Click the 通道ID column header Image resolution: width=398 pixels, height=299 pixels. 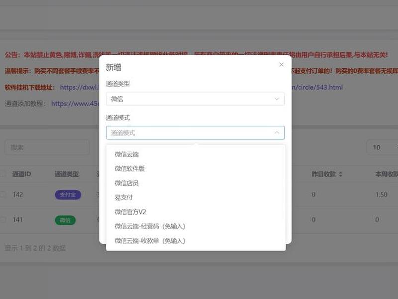22,174
